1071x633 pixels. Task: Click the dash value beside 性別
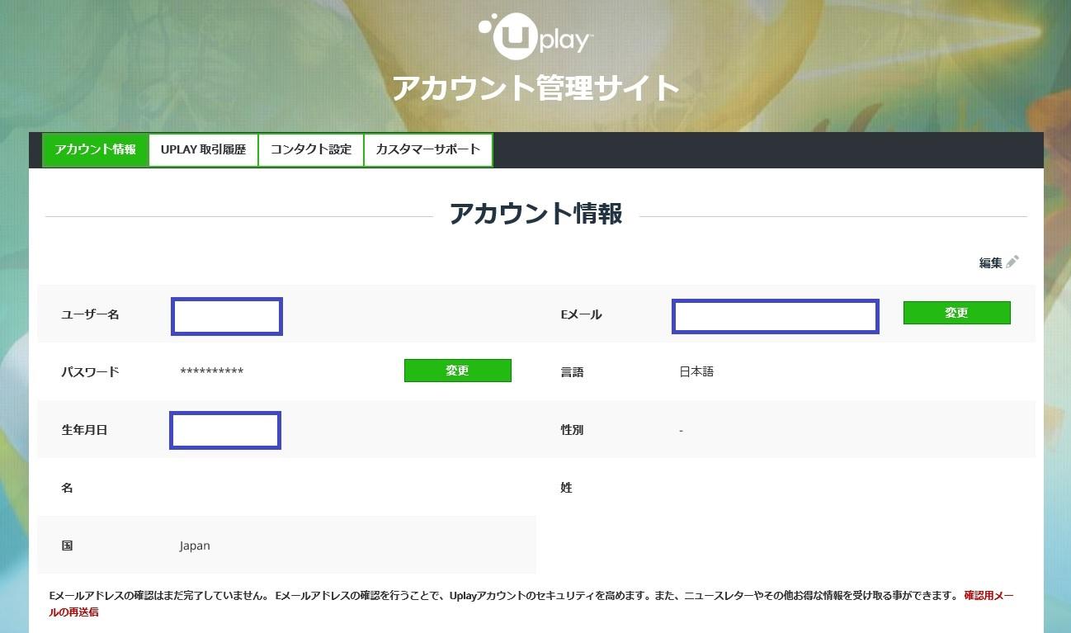point(681,431)
